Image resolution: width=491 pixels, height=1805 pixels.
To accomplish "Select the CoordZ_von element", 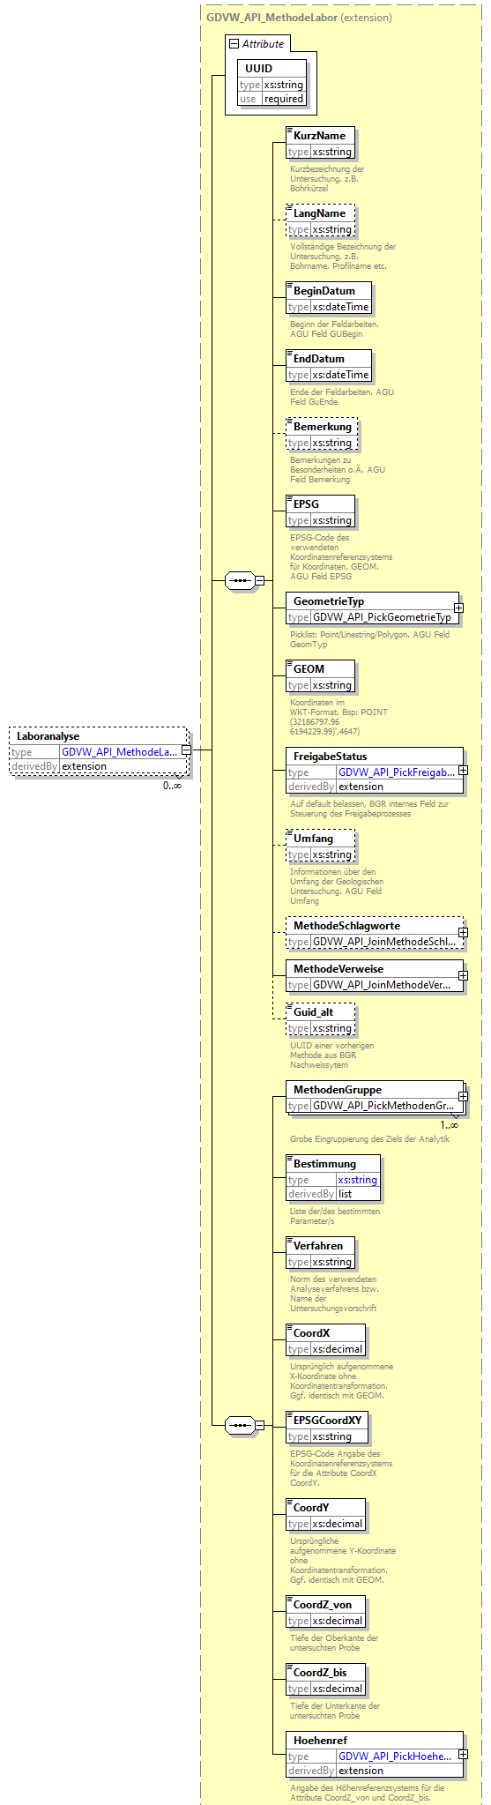I will [325, 1612].
